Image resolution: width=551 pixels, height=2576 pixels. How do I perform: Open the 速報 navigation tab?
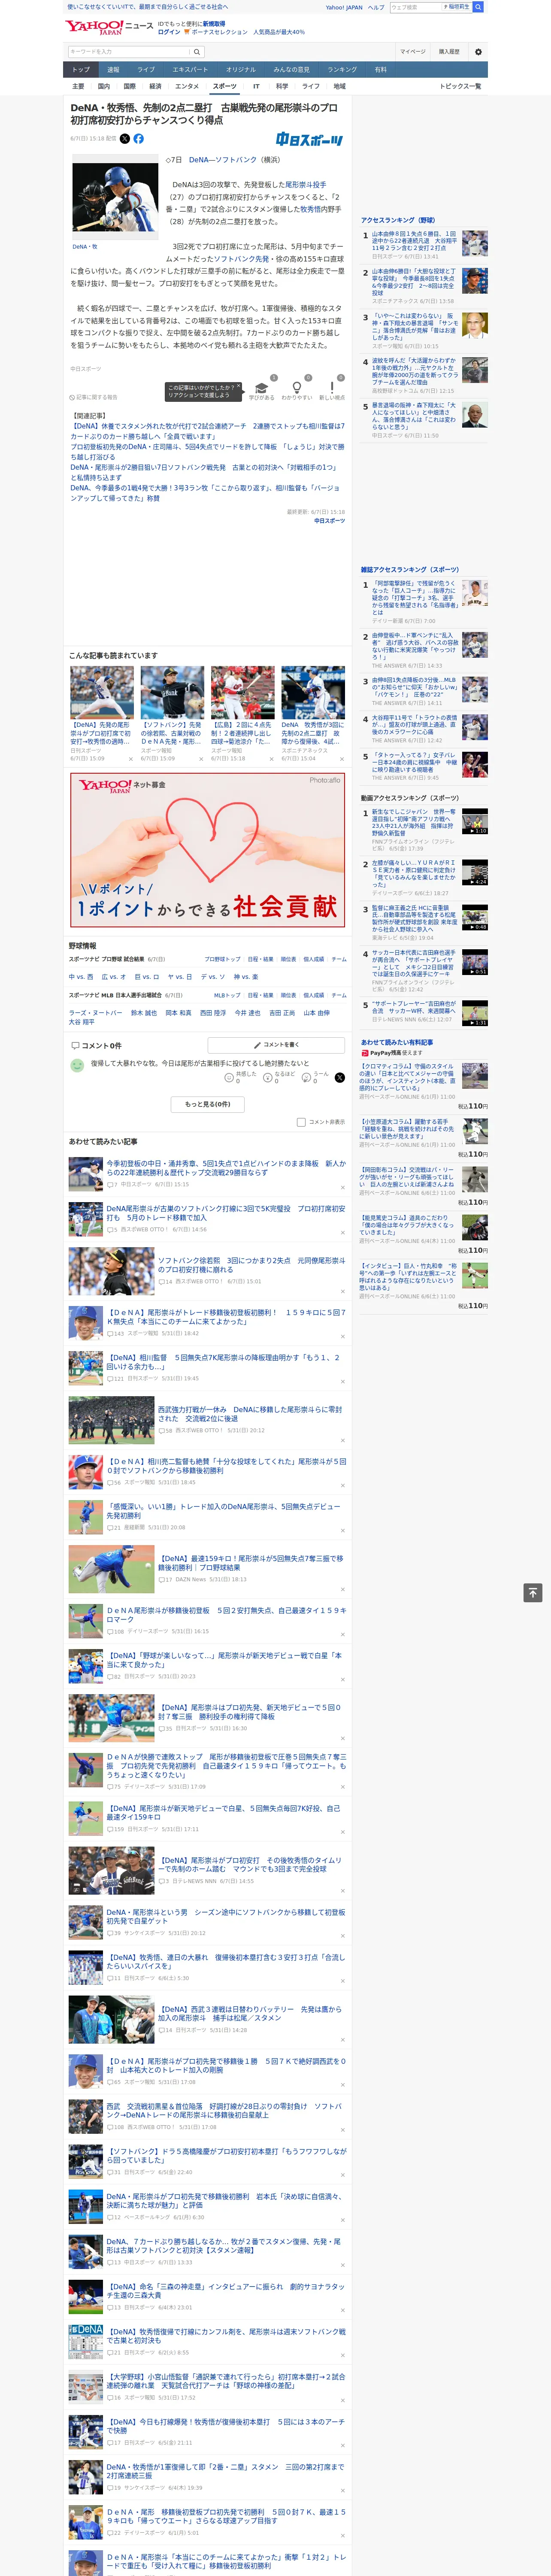click(113, 70)
